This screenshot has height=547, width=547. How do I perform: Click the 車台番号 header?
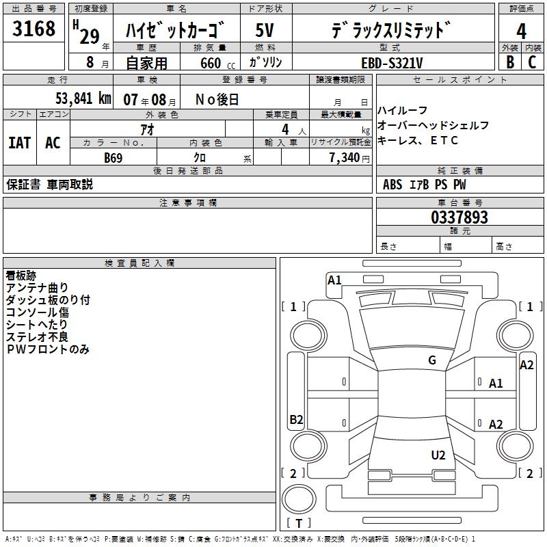click(459, 202)
